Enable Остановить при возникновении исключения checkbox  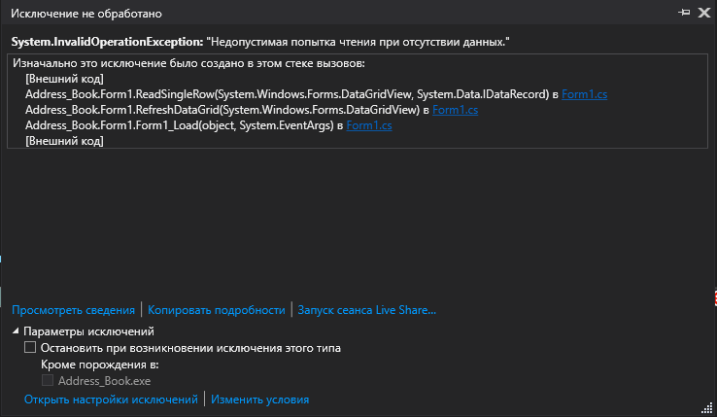[x=30, y=348]
